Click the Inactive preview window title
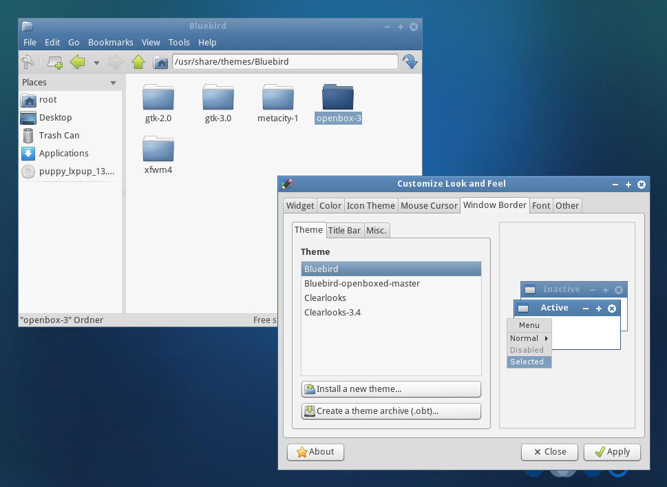Screen dimensions: 667x487 561,289
